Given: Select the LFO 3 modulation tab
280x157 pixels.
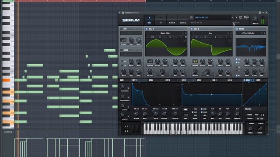Looking at the screenshot, I should [214, 80].
